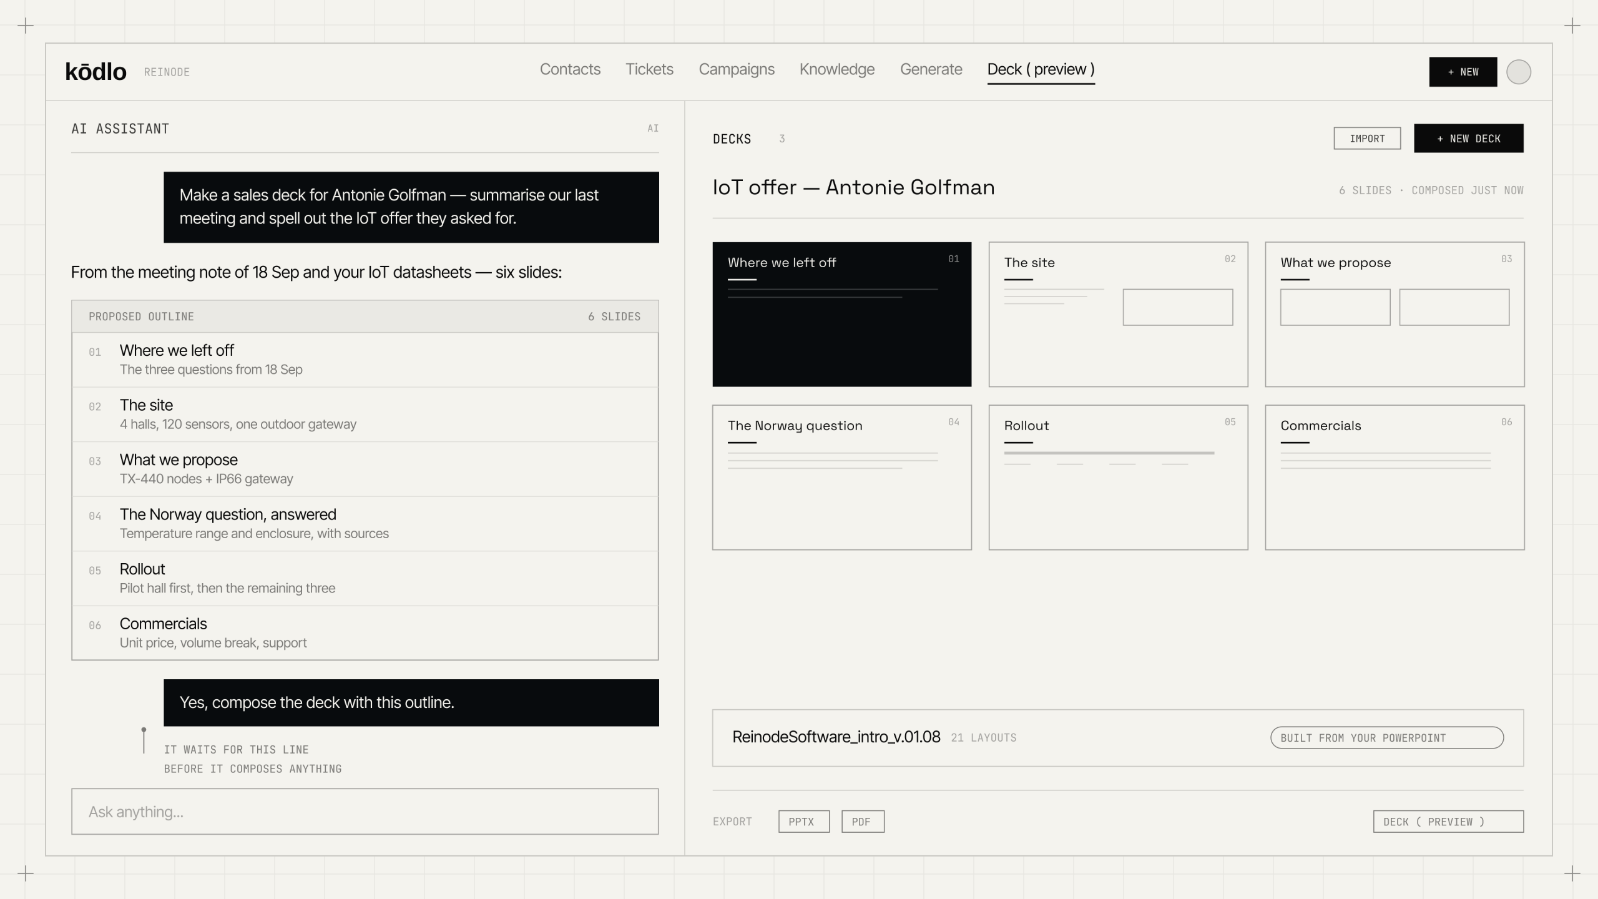Click message Yes, compose the deck with this outline
The width and height of the screenshot is (1598, 899).
[411, 703]
